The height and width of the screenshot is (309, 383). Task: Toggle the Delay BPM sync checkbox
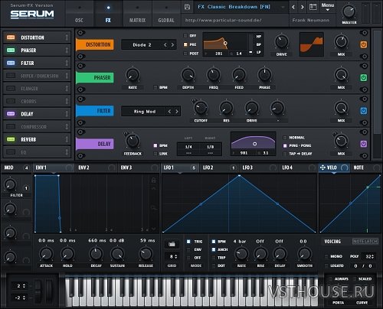tap(155, 145)
